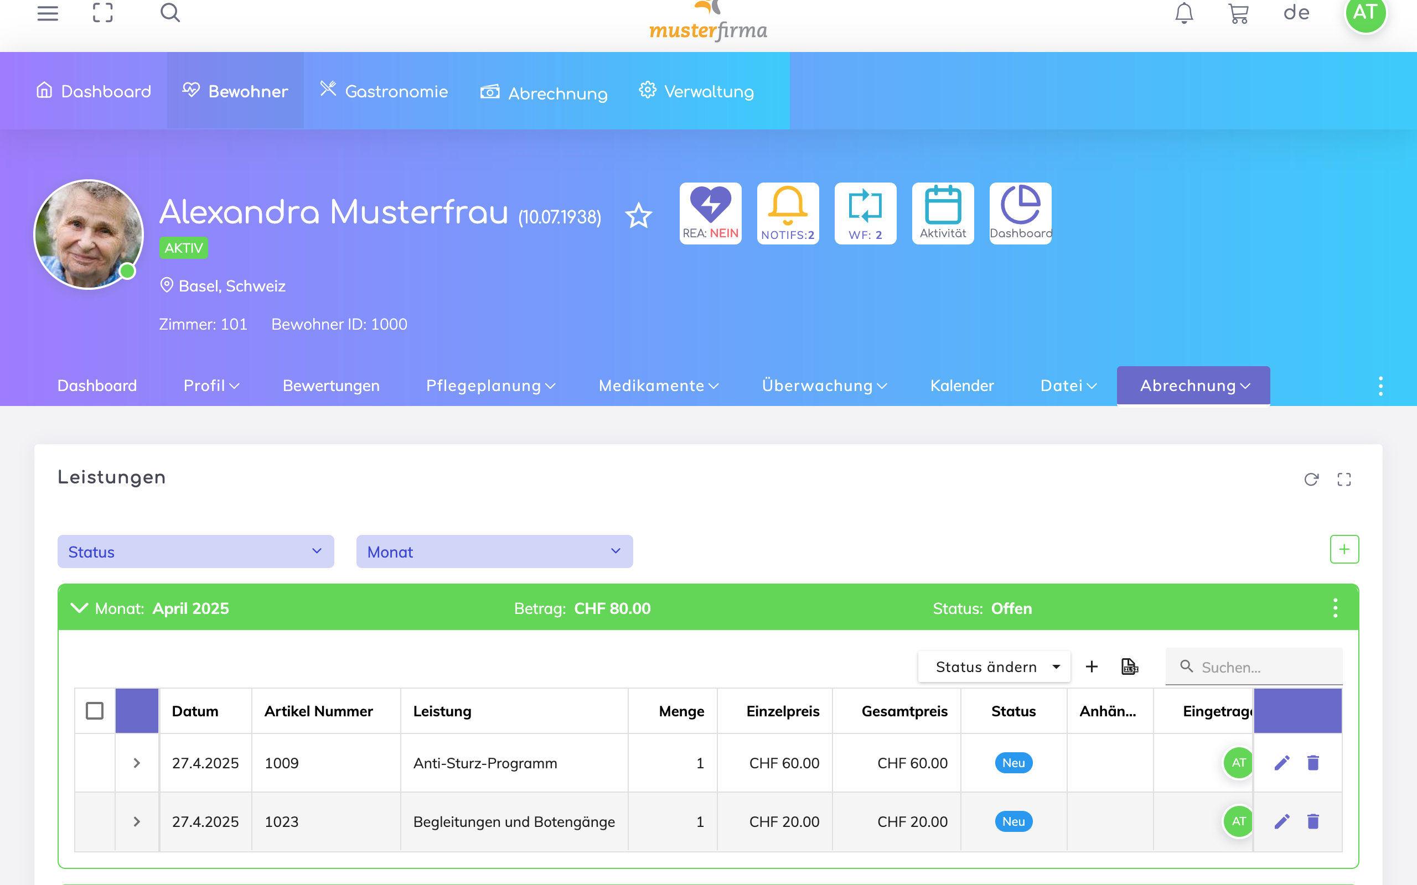Open the WF: 2 workflow tile
The image size is (1417, 885).
[865, 213]
